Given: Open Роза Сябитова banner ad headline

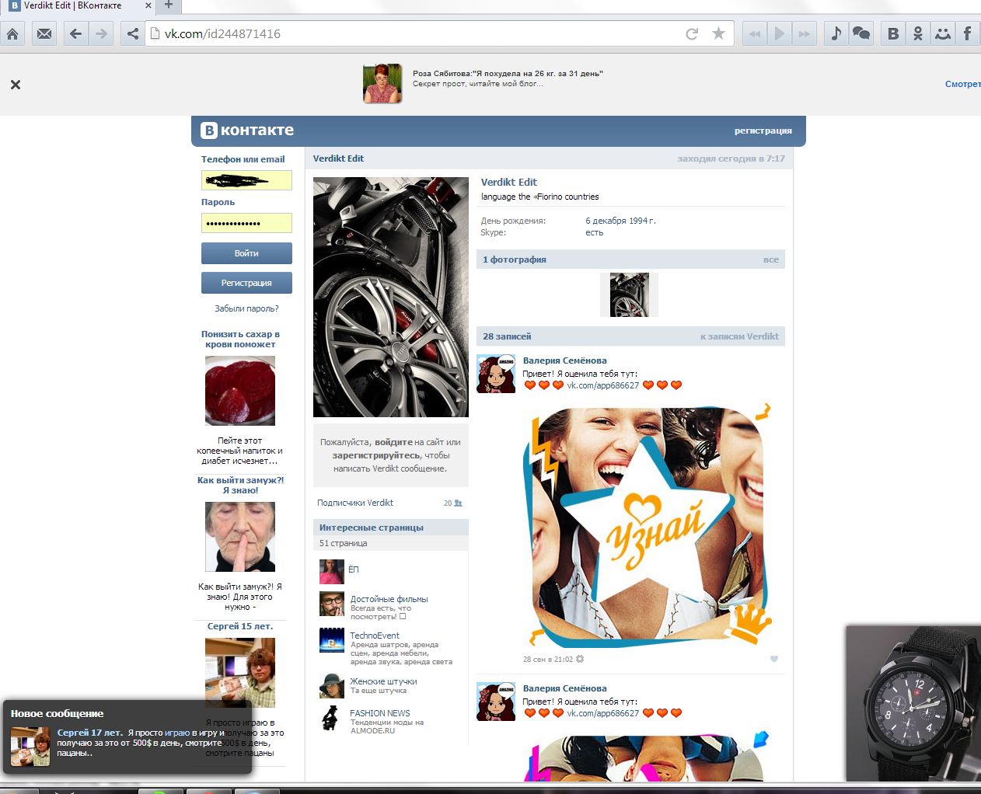Looking at the screenshot, I should click(508, 74).
